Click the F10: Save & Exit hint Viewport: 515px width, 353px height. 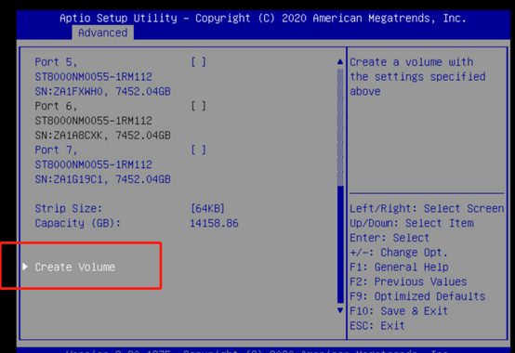pos(399,311)
